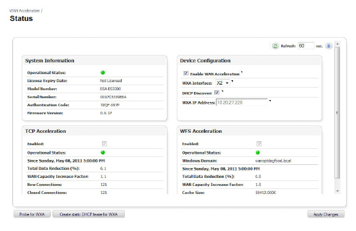Click the WAN Acceleration breadcrumb link
The height and width of the screenshot is (231, 356).
(25, 10)
